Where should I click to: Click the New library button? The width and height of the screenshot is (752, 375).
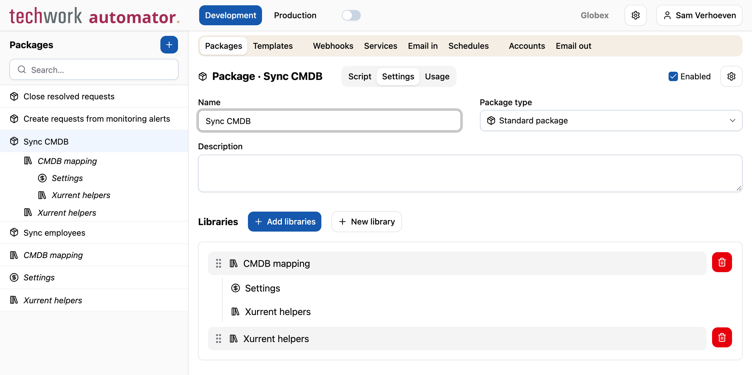point(367,222)
